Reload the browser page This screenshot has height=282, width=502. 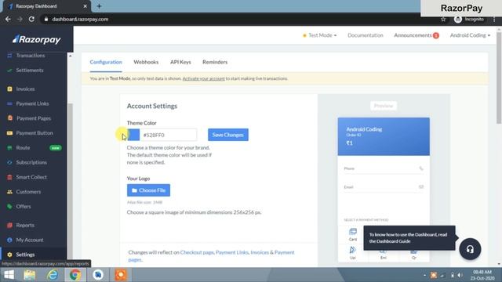[x=31, y=19]
